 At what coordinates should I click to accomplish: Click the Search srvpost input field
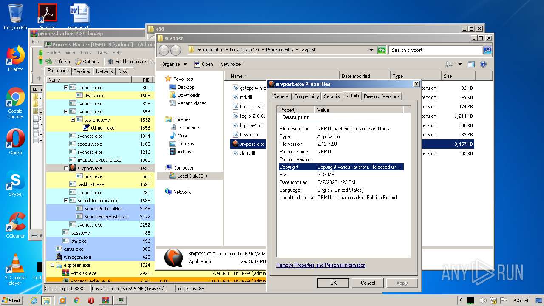pos(436,50)
